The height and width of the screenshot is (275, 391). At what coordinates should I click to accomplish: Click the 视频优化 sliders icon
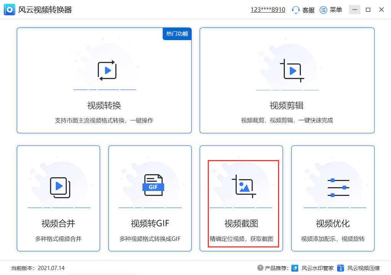pos(338,188)
